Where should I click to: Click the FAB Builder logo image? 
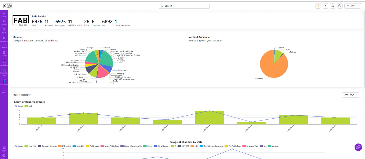pos(21,21)
